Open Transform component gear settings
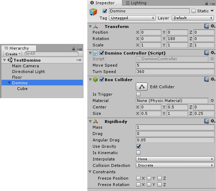This screenshot has width=216, height=191. click(213, 26)
